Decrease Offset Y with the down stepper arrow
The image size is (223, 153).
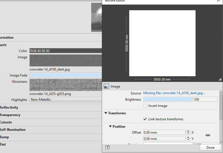[188, 140]
